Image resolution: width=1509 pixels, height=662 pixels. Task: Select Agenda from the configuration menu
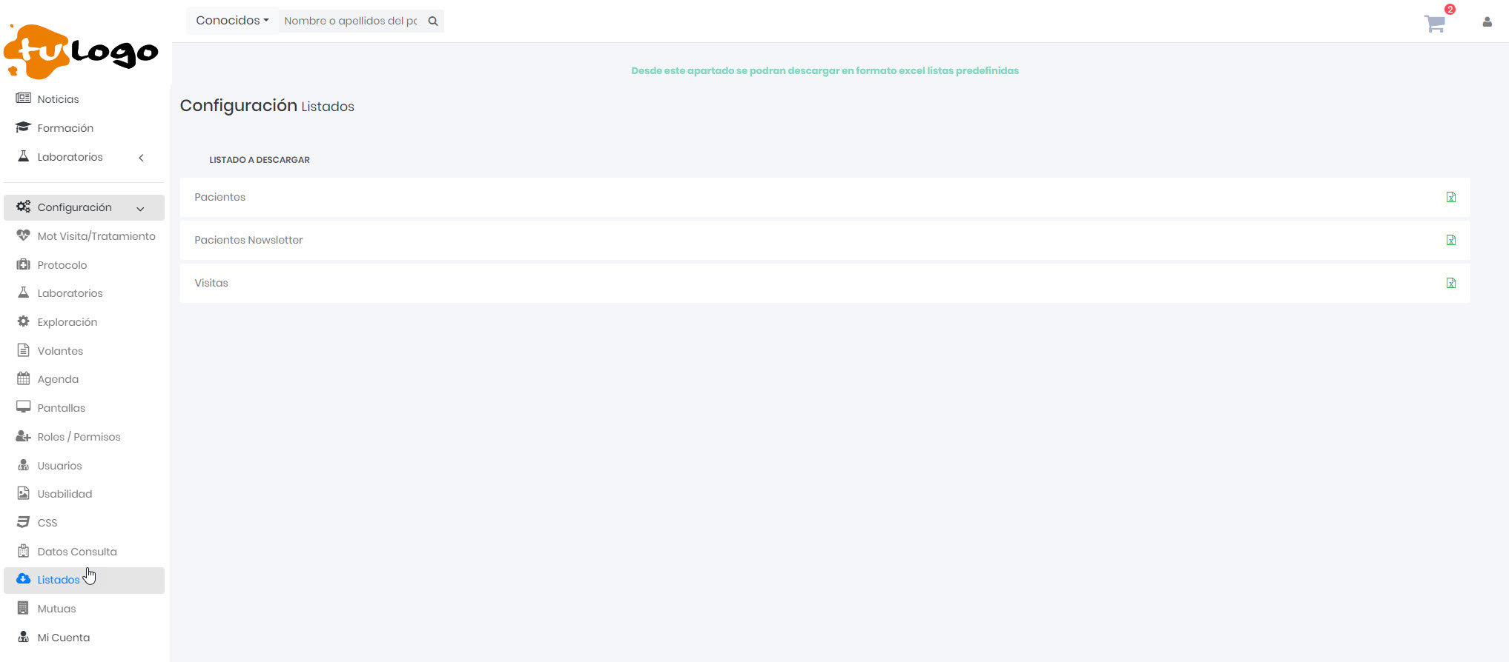58,379
